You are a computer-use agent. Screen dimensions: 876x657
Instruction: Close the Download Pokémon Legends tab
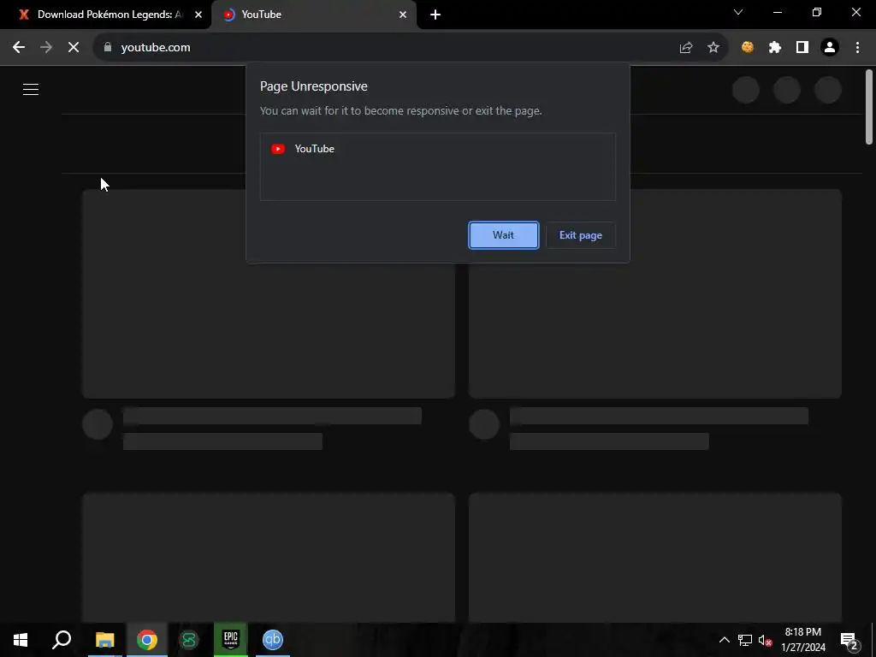pyautogui.click(x=198, y=15)
